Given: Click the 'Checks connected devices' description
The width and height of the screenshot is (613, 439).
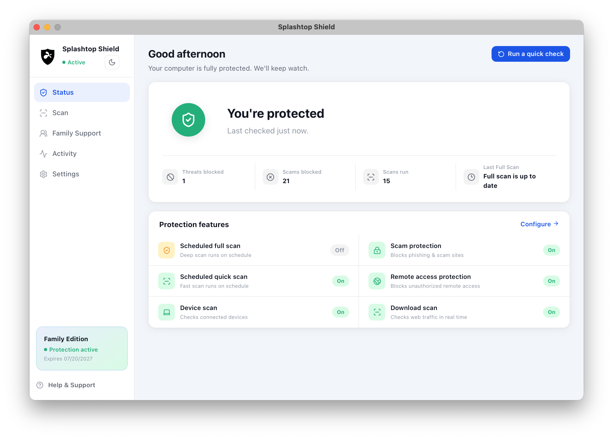Looking at the screenshot, I should pos(214,317).
